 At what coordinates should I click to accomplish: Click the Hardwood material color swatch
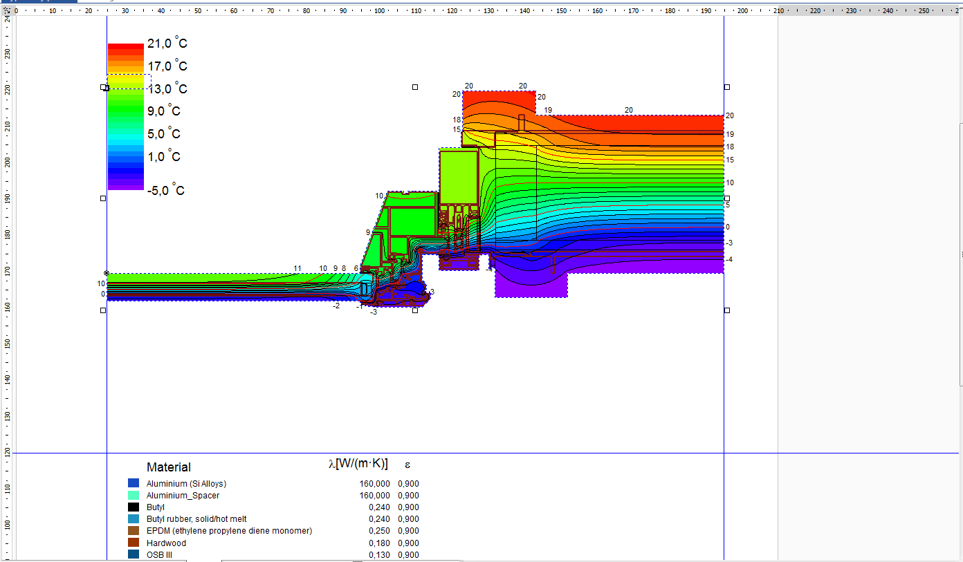(x=134, y=543)
